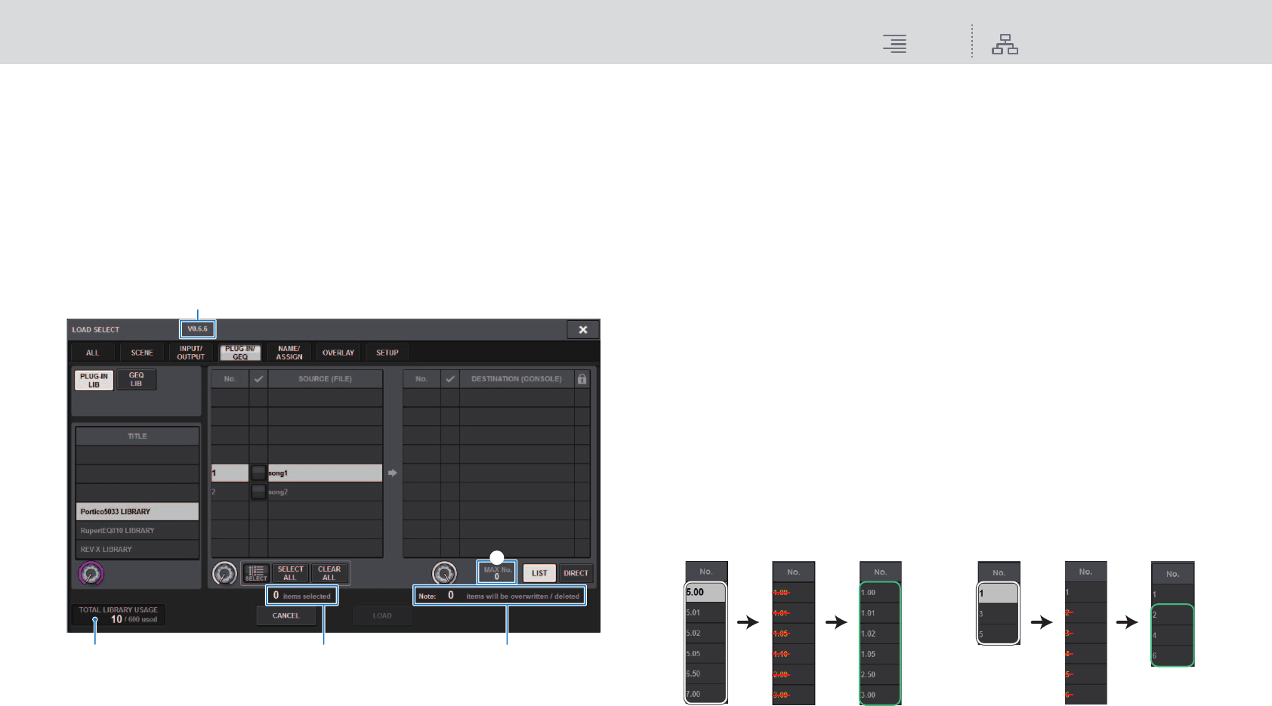Click the DESTINATION (CONSOLE) column header
The width and height of the screenshot is (1272, 706).
tap(517, 379)
